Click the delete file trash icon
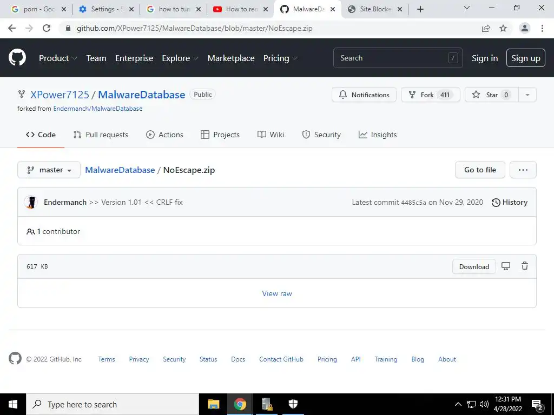This screenshot has height=415, width=554. click(x=525, y=266)
